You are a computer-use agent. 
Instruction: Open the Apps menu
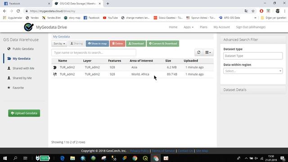[x=189, y=27]
